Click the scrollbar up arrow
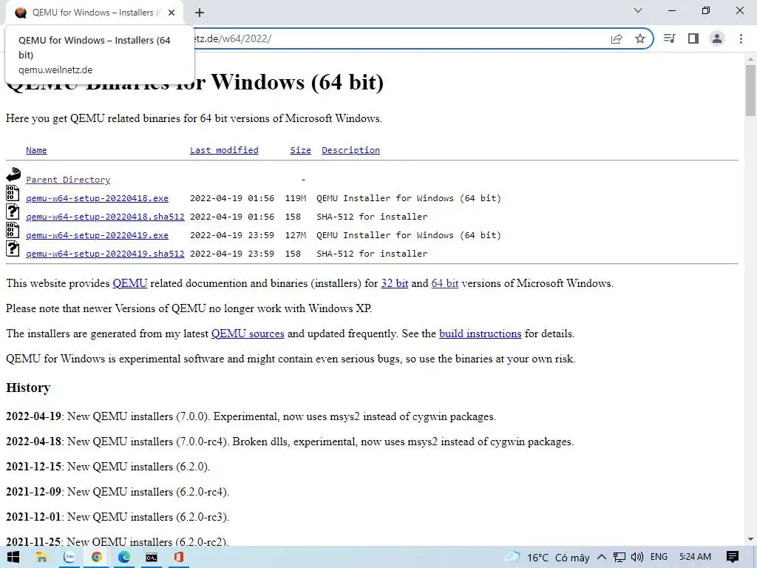The height and width of the screenshot is (568, 757). [750, 59]
